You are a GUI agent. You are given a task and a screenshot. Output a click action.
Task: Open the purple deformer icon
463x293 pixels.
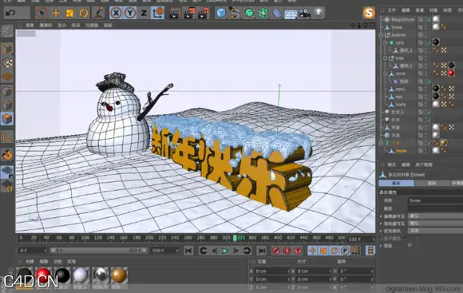pos(277,13)
